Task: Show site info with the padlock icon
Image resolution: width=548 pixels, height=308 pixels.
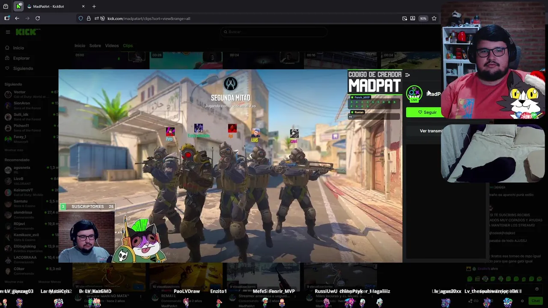Action: pyautogui.click(x=89, y=18)
